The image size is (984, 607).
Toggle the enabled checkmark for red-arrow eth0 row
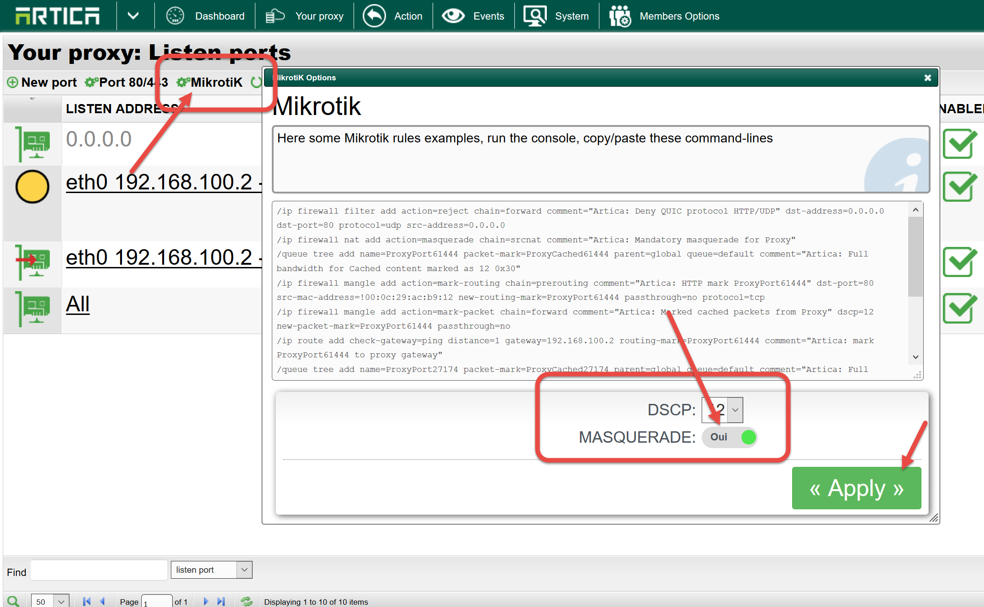pos(960,262)
